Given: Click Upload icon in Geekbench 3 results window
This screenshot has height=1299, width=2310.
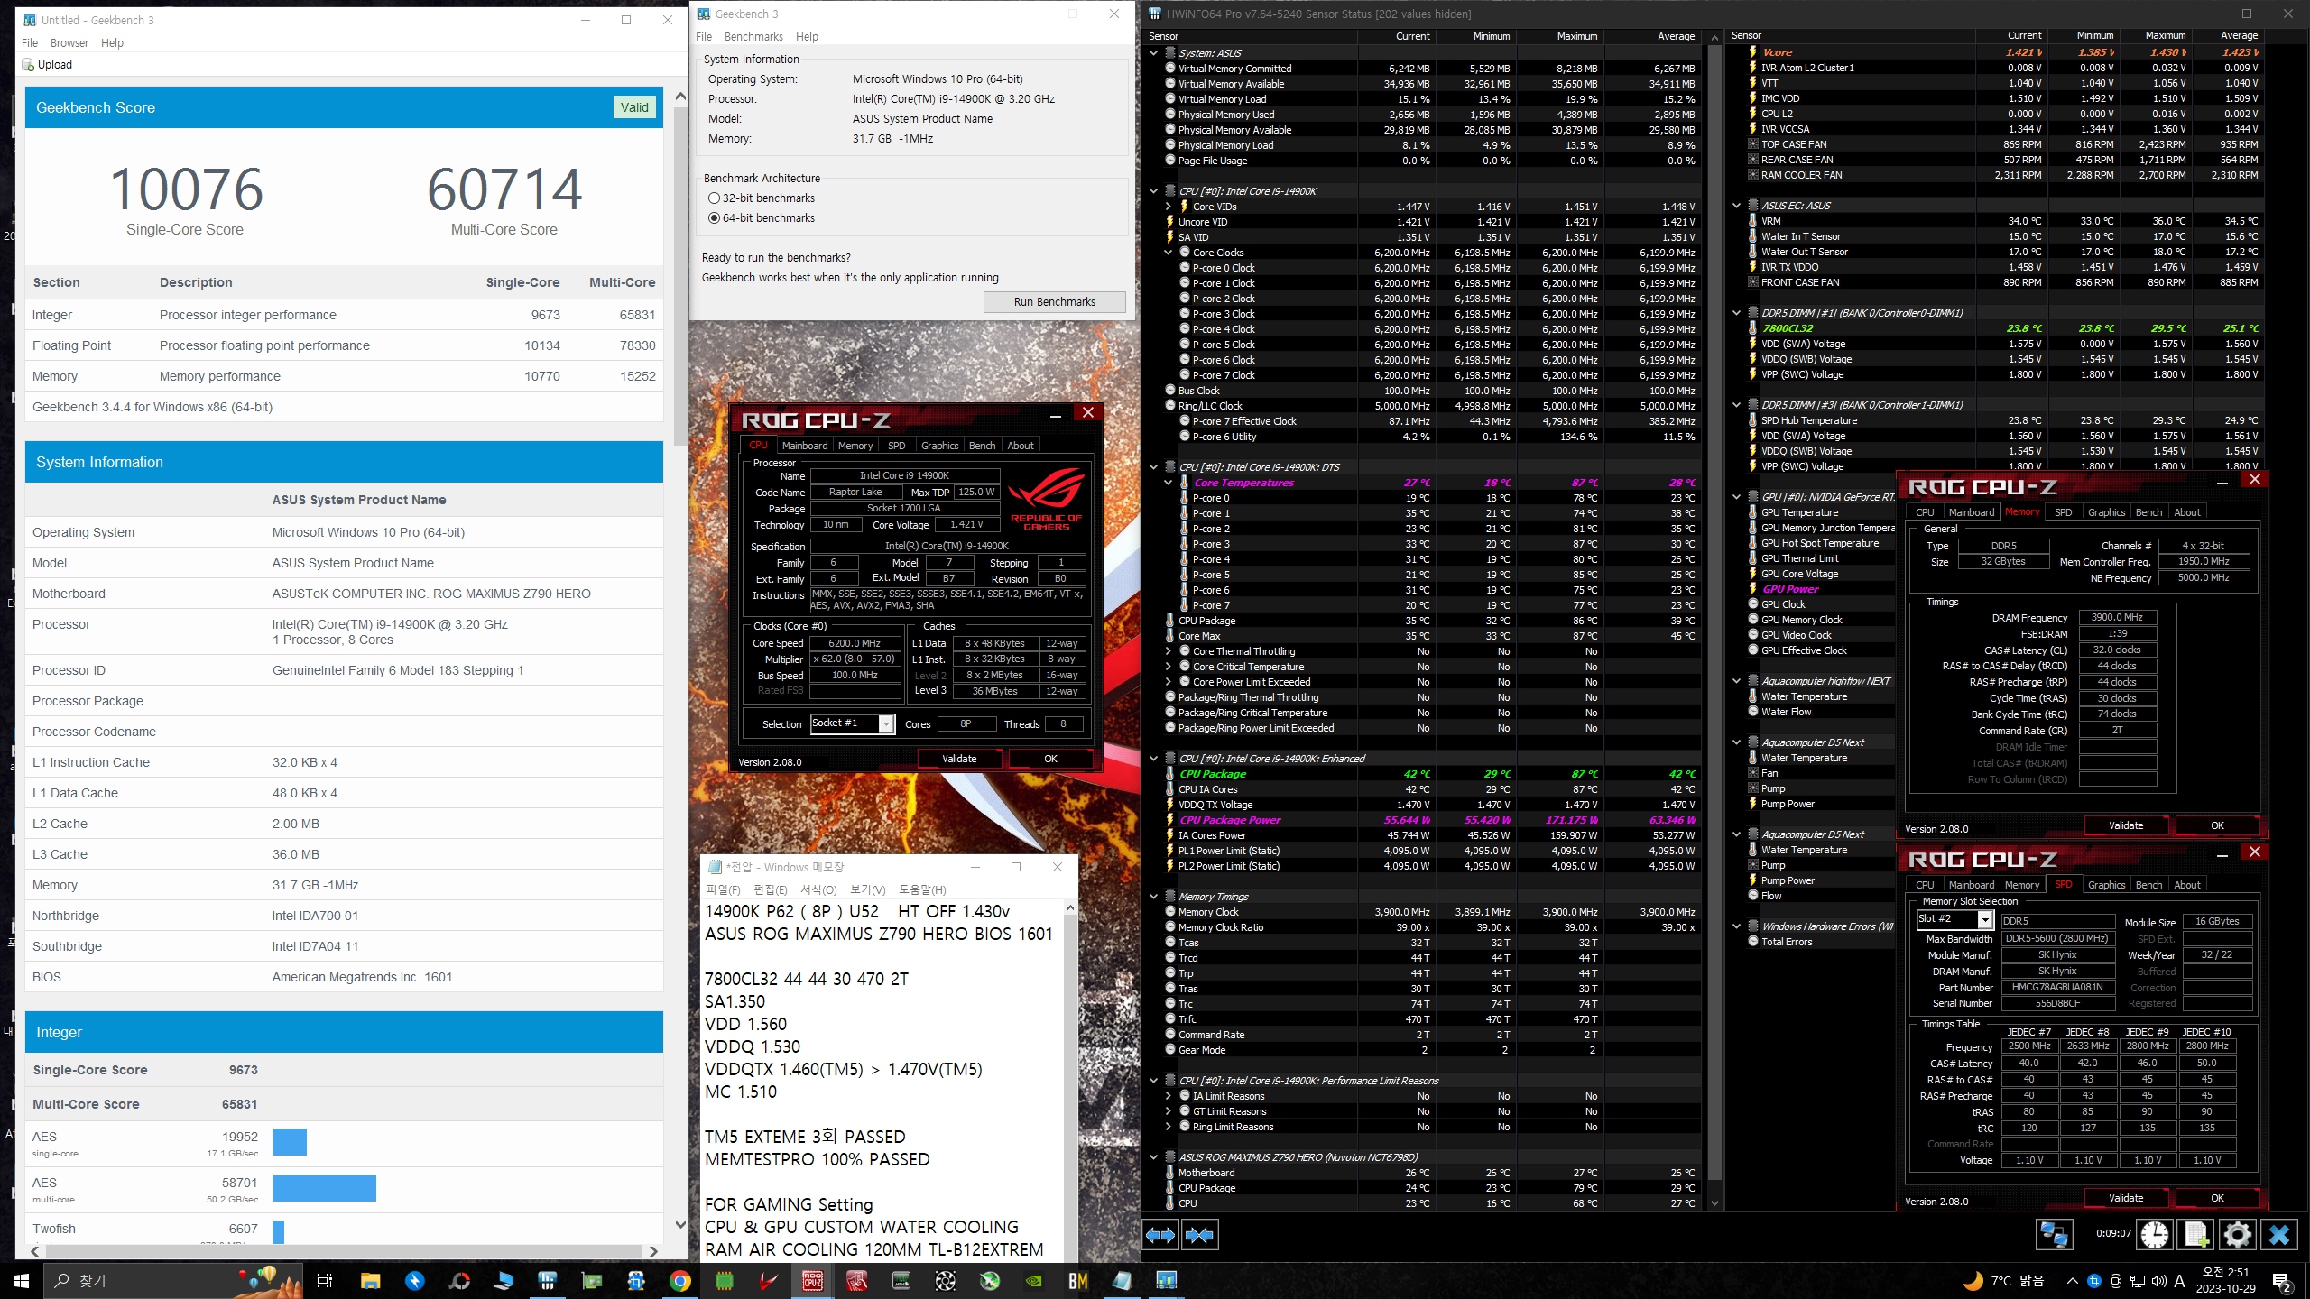Looking at the screenshot, I should tap(29, 65).
